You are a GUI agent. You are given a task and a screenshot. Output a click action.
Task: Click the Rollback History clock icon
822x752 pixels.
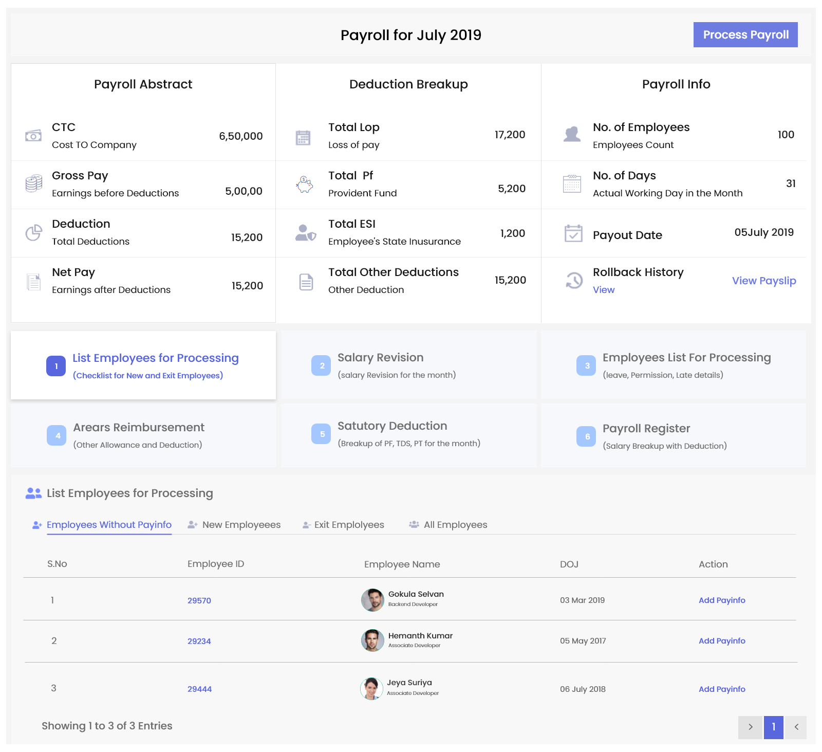(x=574, y=281)
